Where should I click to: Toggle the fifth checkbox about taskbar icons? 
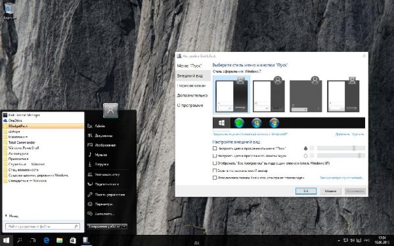click(x=215, y=178)
